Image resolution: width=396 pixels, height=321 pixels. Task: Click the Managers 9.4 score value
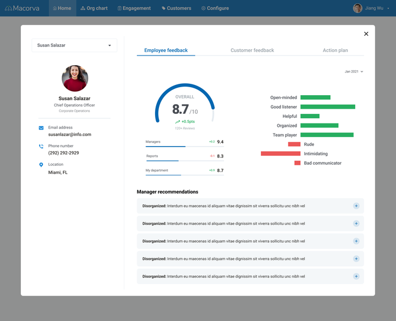(x=220, y=142)
